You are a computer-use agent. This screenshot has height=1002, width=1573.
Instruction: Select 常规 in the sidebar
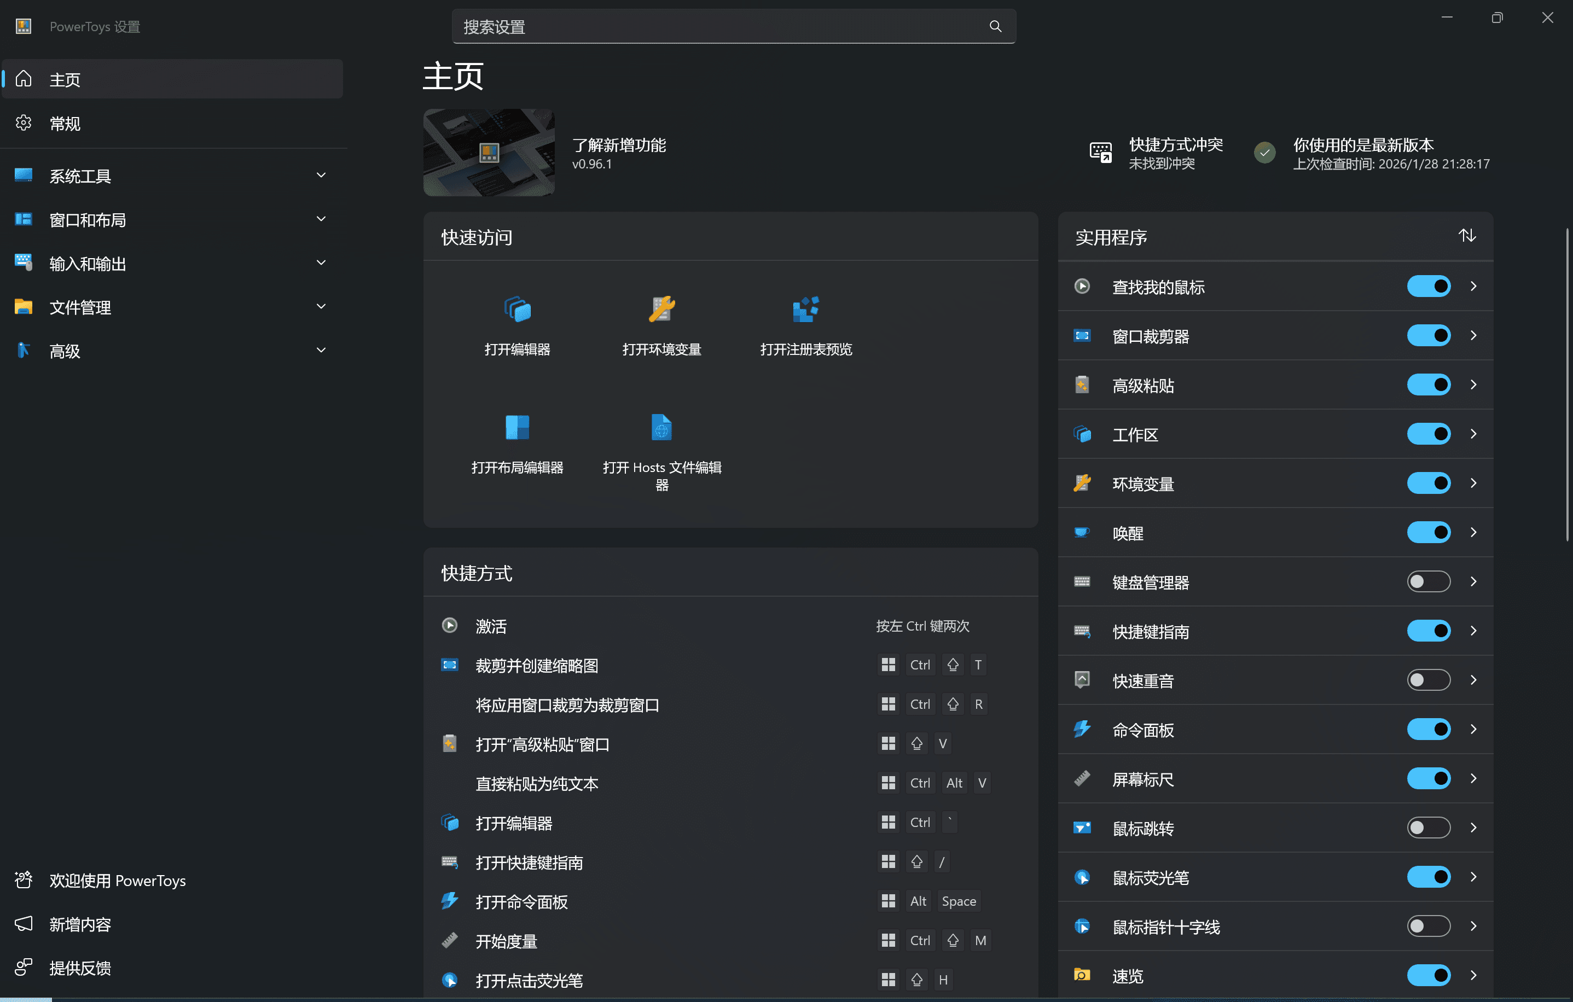(x=65, y=124)
